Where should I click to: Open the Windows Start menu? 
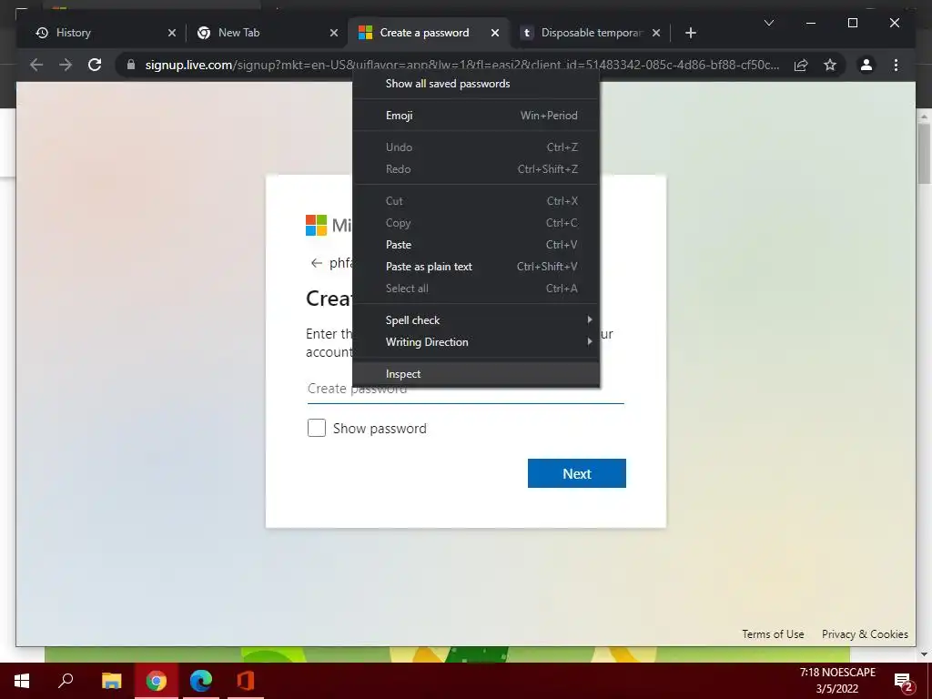[x=22, y=681]
